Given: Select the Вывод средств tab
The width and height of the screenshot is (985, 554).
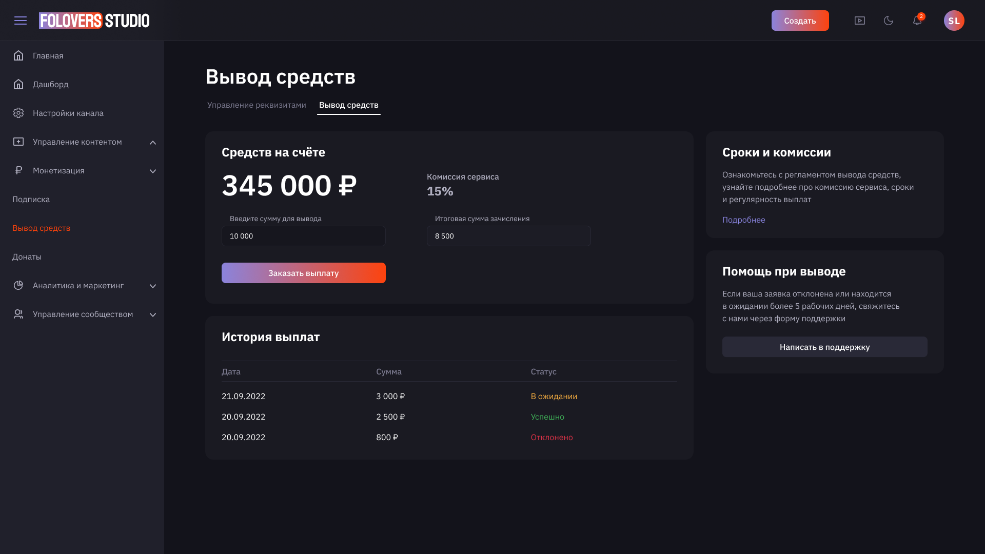Looking at the screenshot, I should [349, 105].
